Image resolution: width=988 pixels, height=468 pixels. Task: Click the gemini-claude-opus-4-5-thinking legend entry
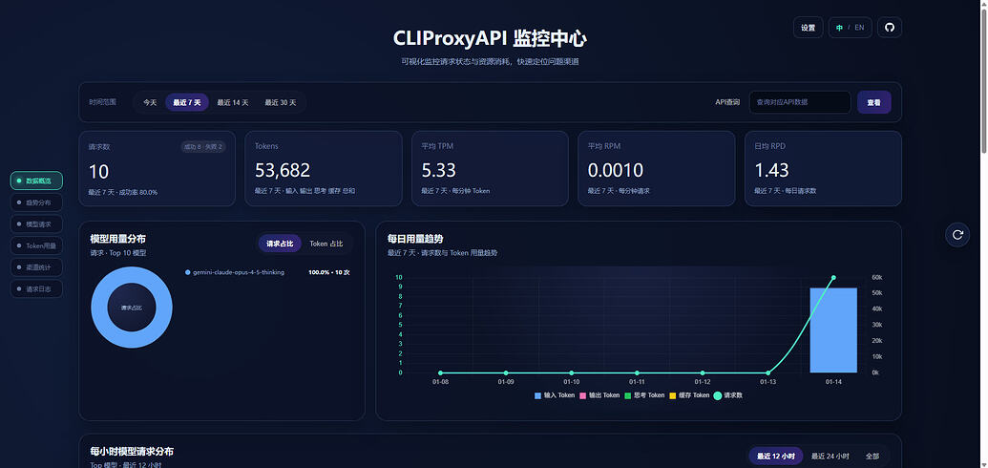pos(235,272)
